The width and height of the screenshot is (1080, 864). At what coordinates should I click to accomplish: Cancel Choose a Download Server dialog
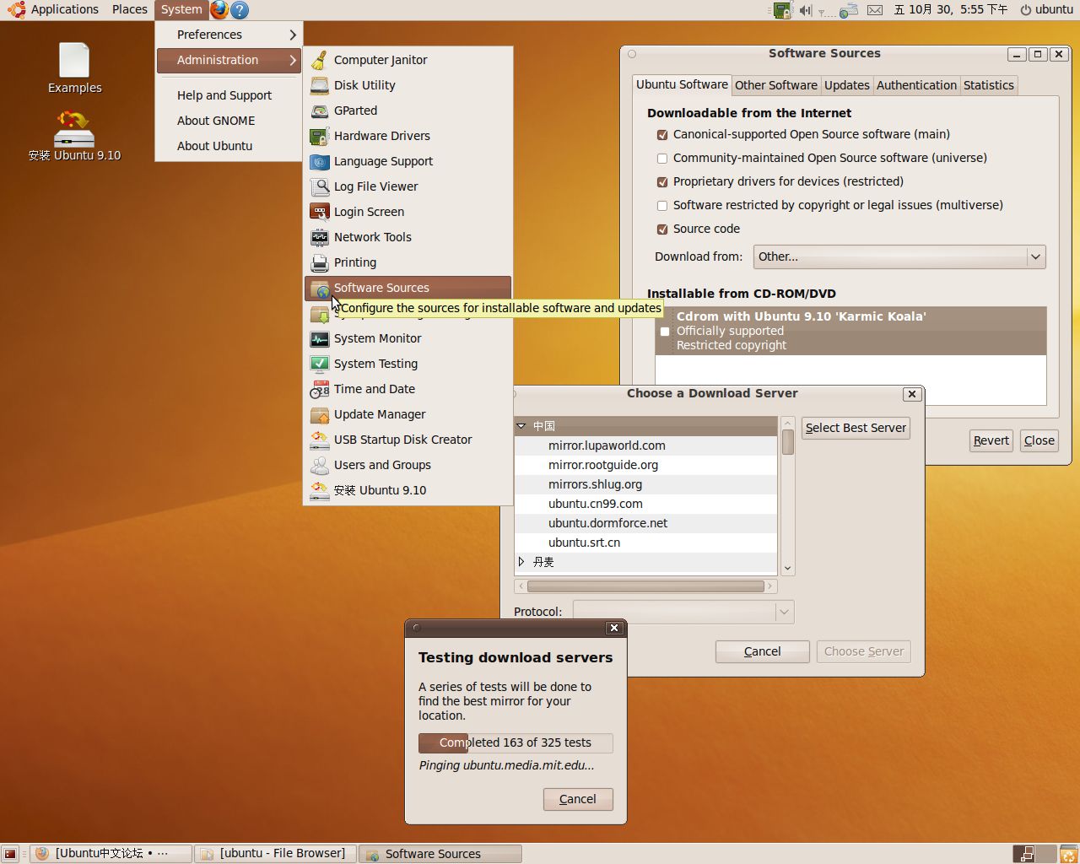[x=762, y=651]
